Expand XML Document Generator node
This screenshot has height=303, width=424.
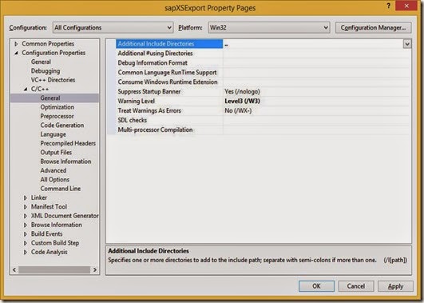[26, 216]
